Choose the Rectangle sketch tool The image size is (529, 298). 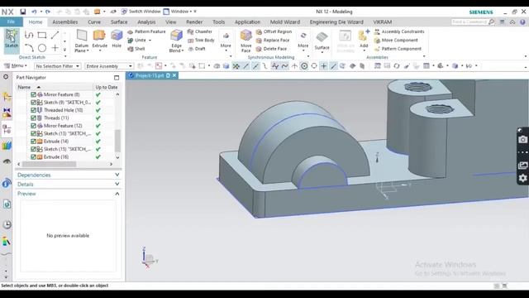[x=42, y=35]
